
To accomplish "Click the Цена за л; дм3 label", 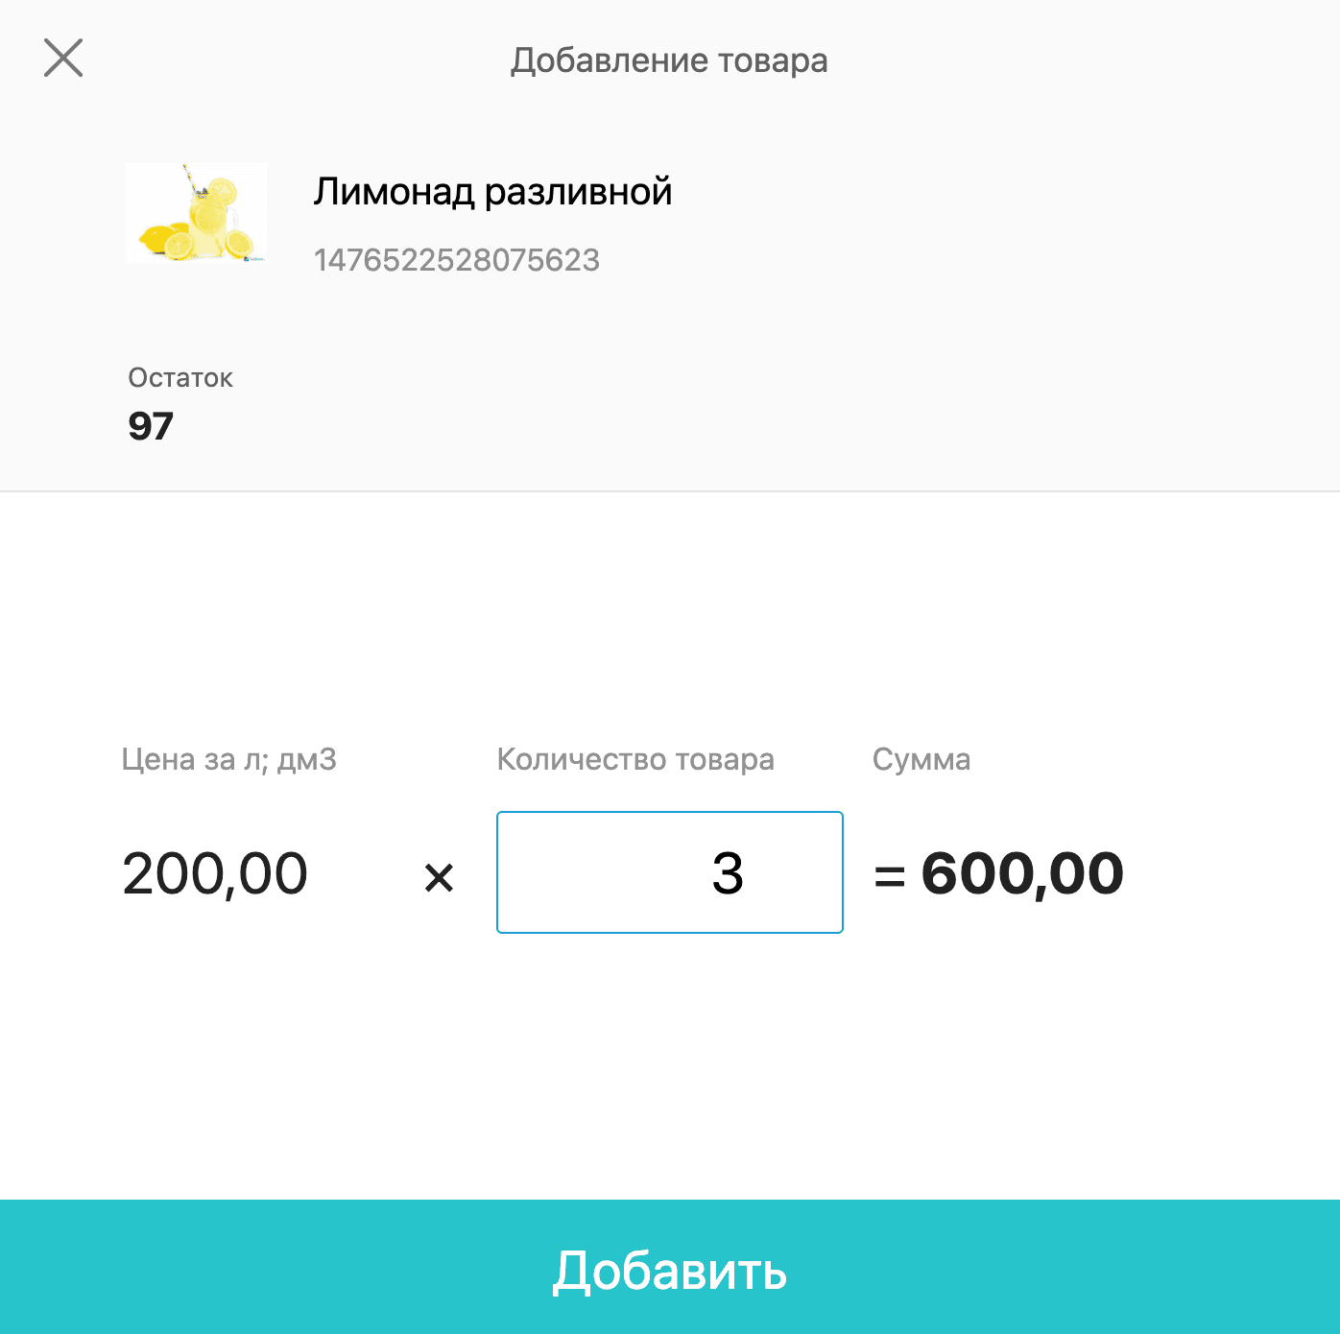I will [229, 759].
